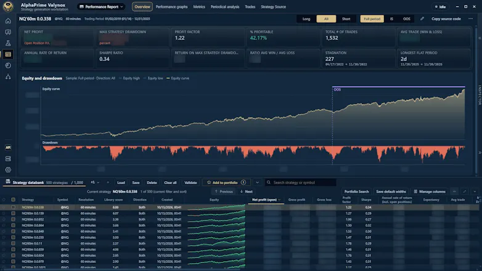
Task: Open the Home view in left sidebar
Action: [8, 21]
